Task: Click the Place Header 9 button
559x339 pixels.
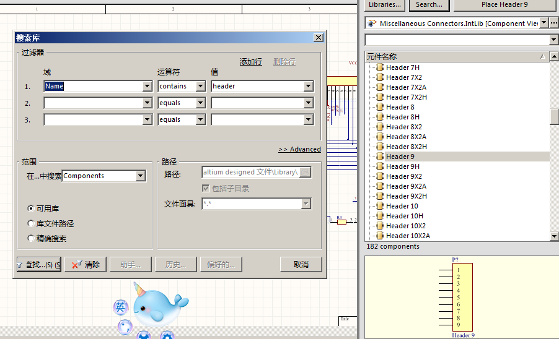Action: [x=504, y=4]
